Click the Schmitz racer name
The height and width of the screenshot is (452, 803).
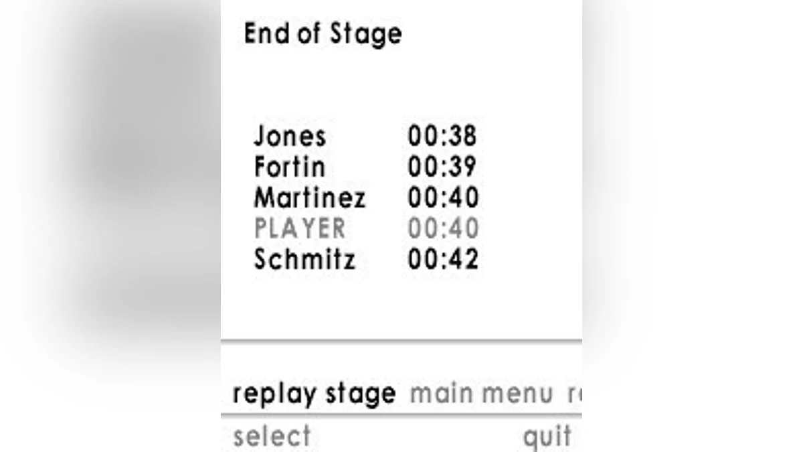[304, 260]
